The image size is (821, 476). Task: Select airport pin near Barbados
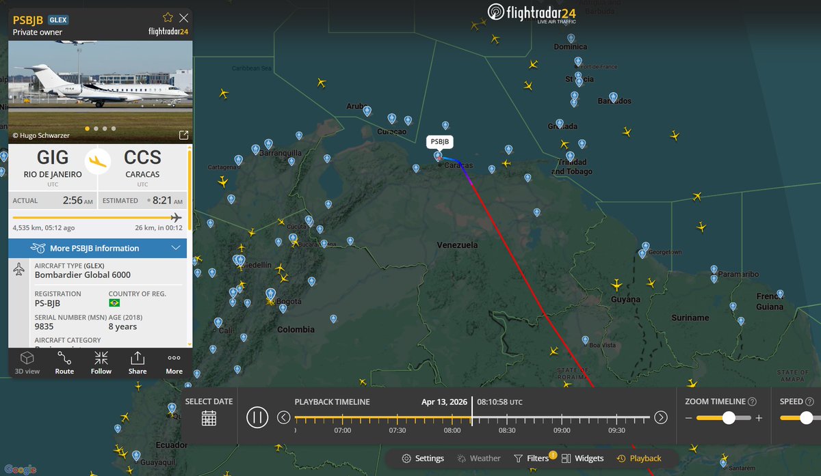613,97
